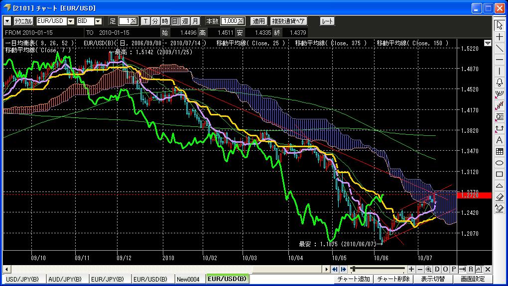Select the eraser tool
Screen dimensions: 508x286
[499, 197]
